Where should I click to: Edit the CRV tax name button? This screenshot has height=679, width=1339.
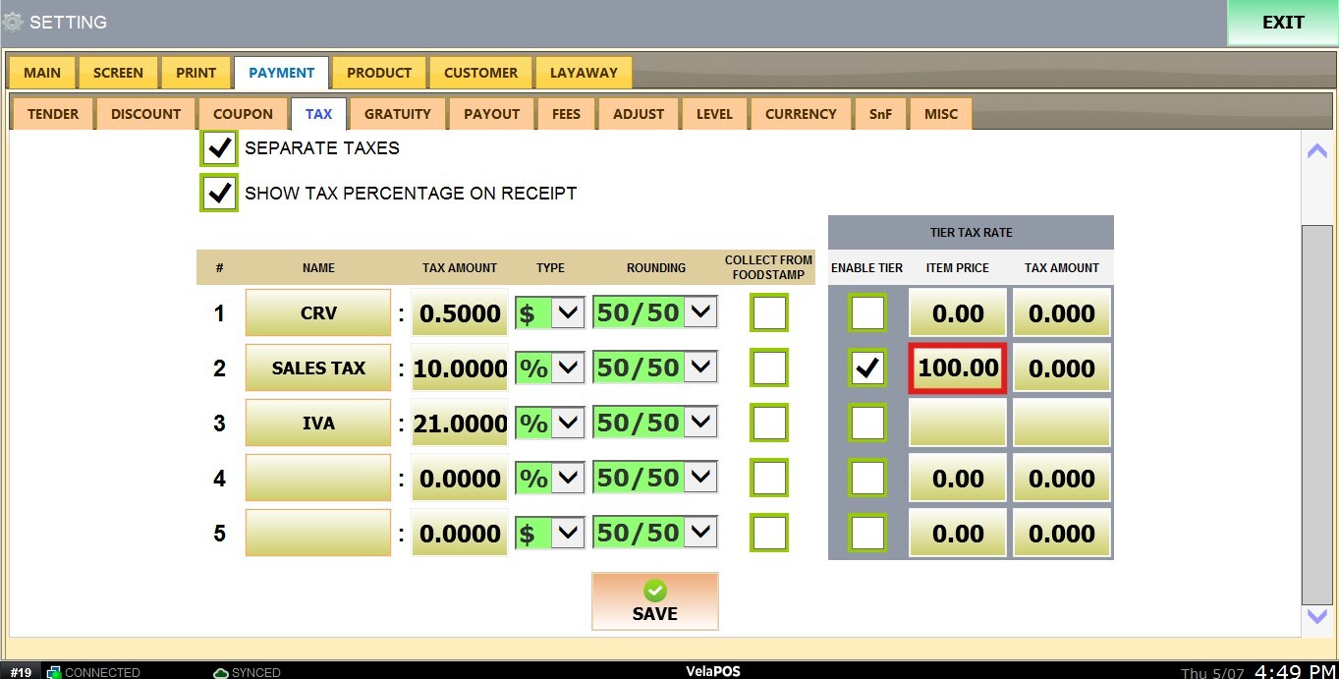coord(318,313)
